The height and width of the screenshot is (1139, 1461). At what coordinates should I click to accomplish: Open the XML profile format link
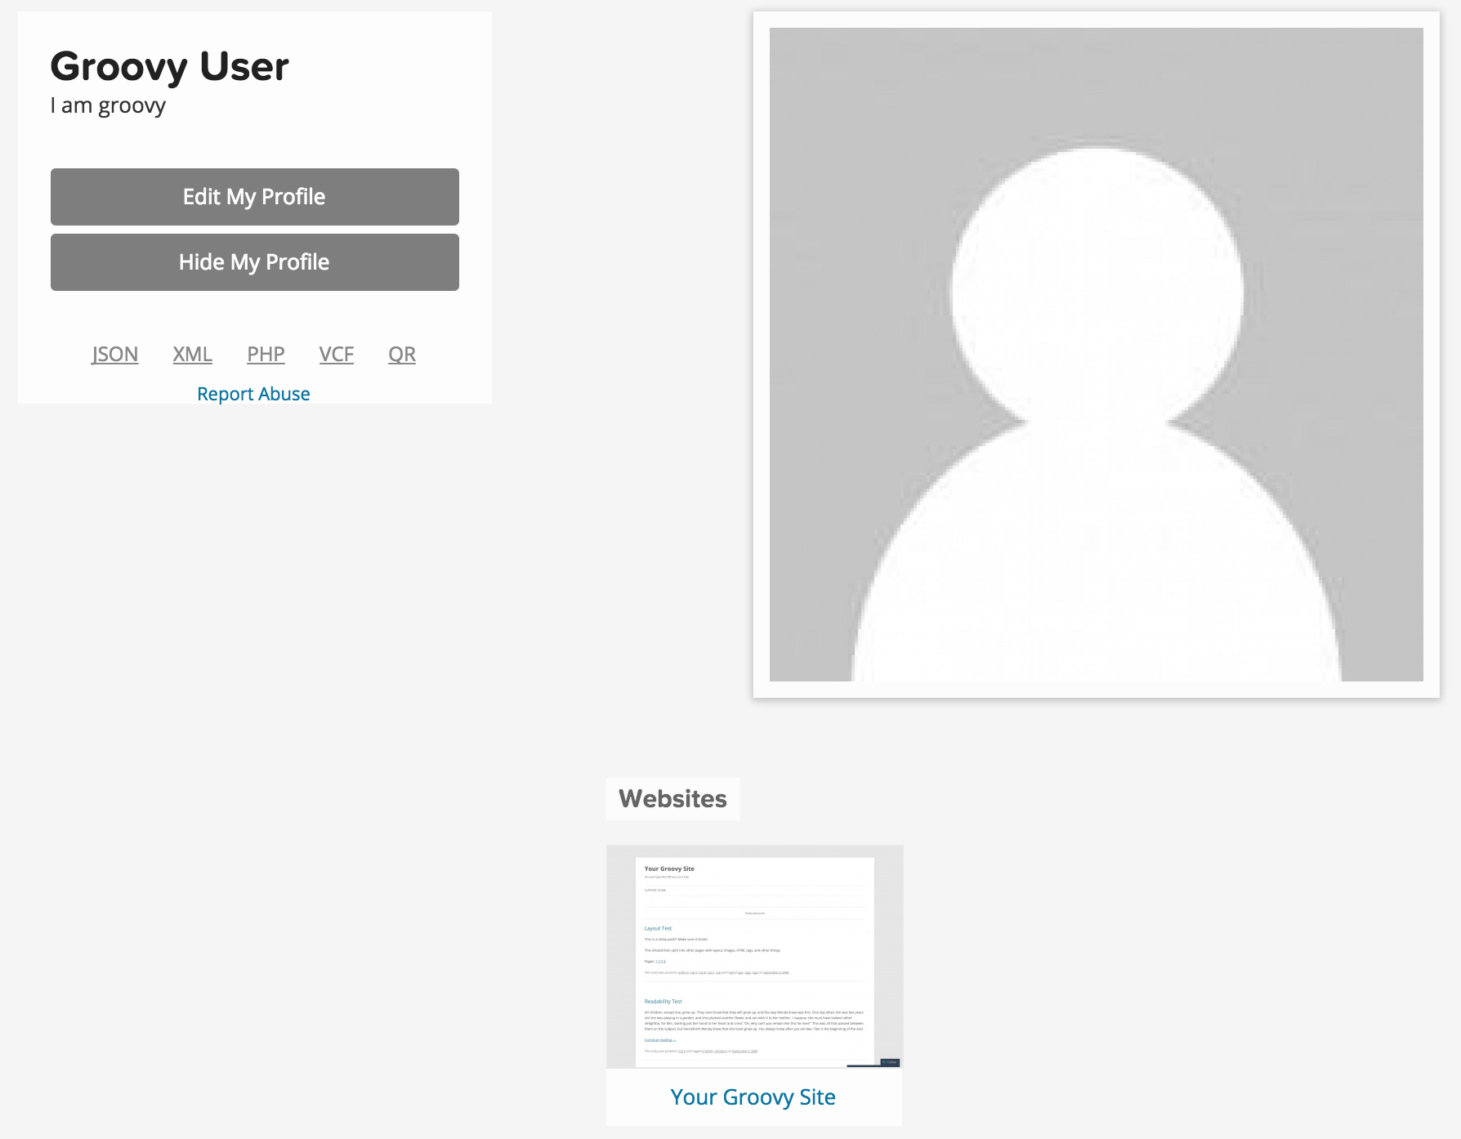click(192, 355)
